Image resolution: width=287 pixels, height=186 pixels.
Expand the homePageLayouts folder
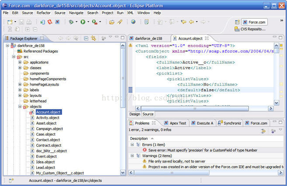tap(20, 84)
